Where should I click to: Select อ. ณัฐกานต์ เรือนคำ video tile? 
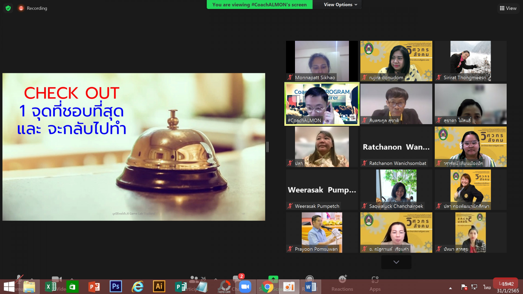point(396,232)
